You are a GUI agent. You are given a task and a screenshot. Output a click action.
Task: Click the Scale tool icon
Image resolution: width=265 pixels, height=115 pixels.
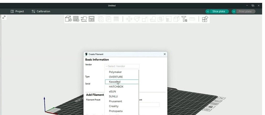pos(145,19)
